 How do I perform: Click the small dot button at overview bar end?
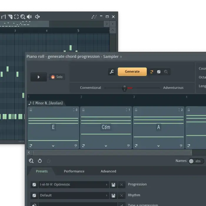pos(113,24)
